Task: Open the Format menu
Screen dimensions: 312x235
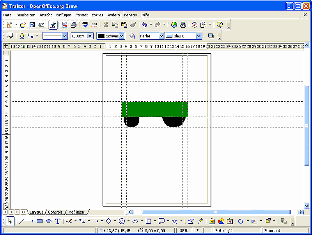Action: (x=82, y=15)
